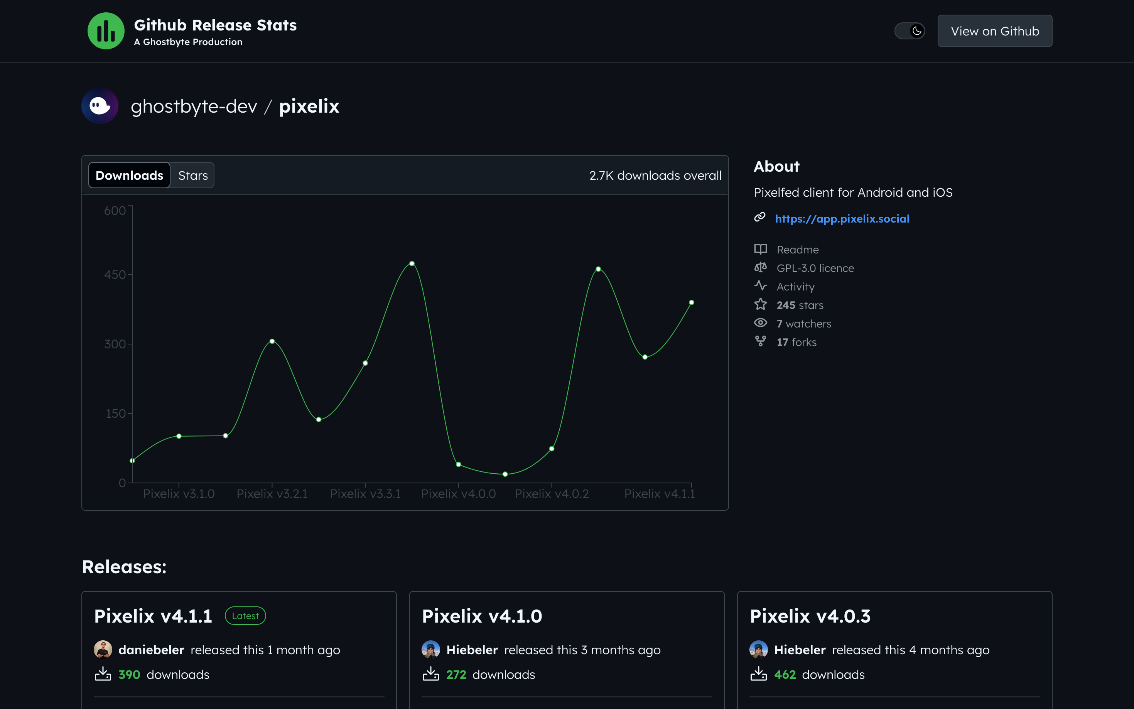This screenshot has height=709, width=1134.
Task: Click the pixelix repository name
Action: coord(309,106)
